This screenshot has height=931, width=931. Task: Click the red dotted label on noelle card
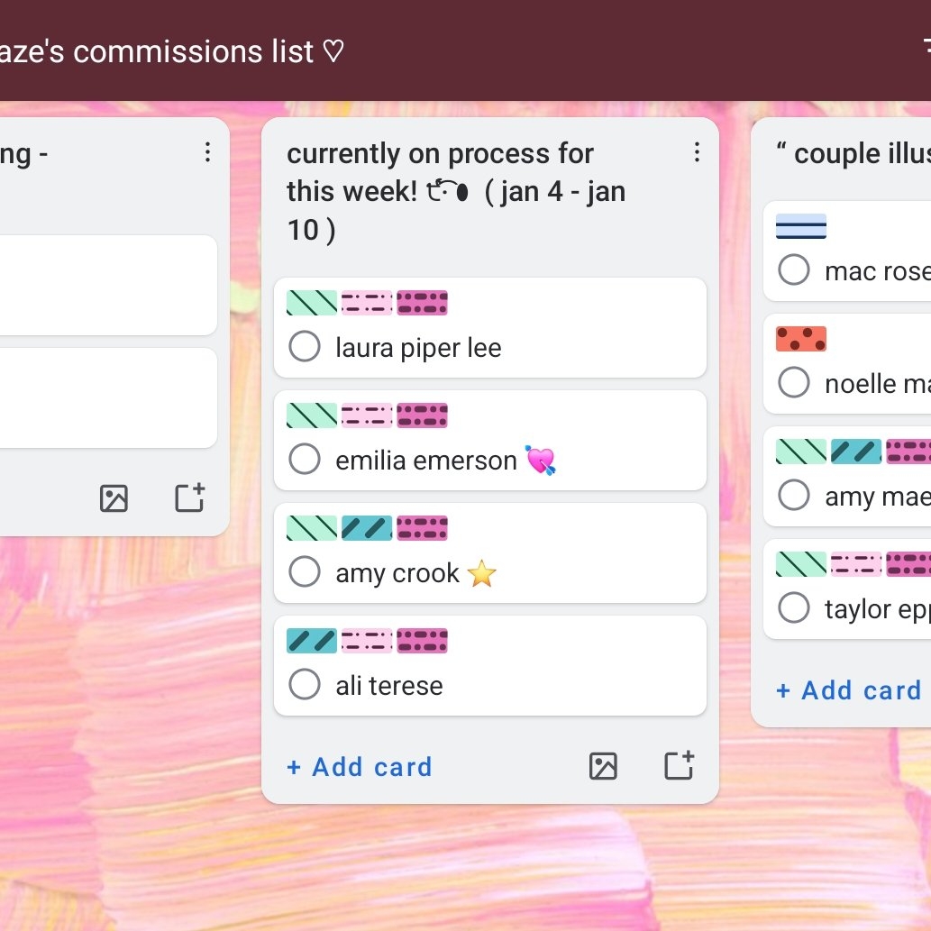click(x=801, y=339)
